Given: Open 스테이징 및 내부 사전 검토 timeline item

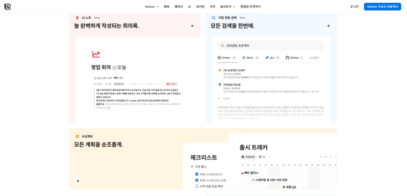Looking at the screenshot, I should pyautogui.click(x=270, y=180).
